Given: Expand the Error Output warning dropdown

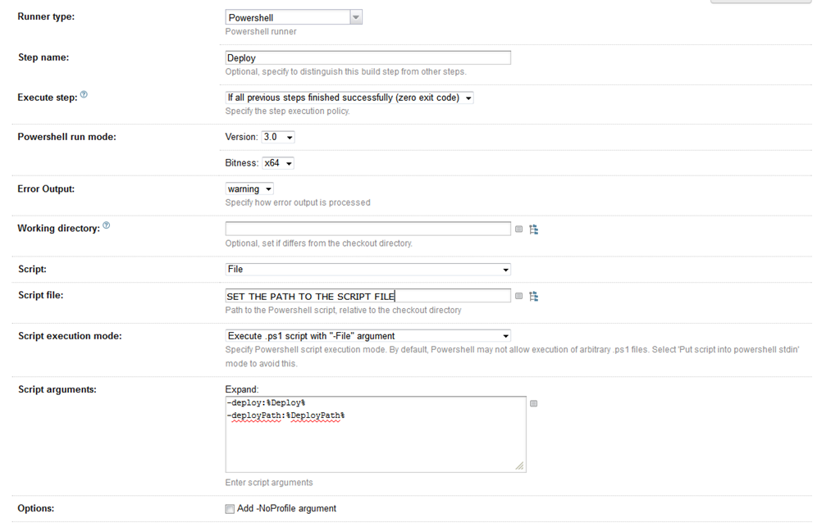Looking at the screenshot, I should 249,189.
